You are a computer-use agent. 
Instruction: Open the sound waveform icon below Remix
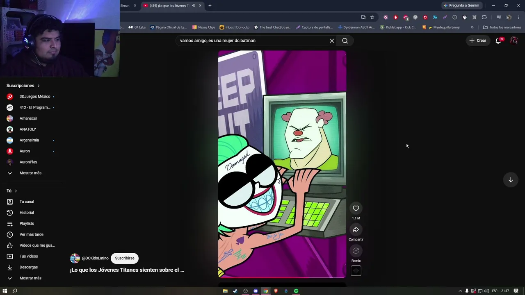click(356, 271)
